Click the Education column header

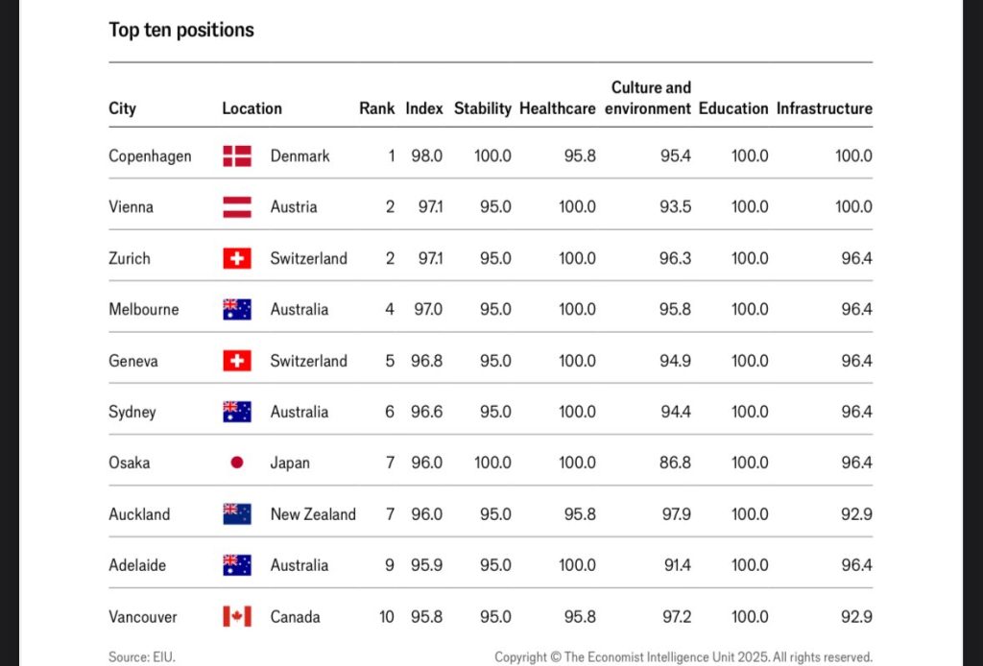coord(733,108)
